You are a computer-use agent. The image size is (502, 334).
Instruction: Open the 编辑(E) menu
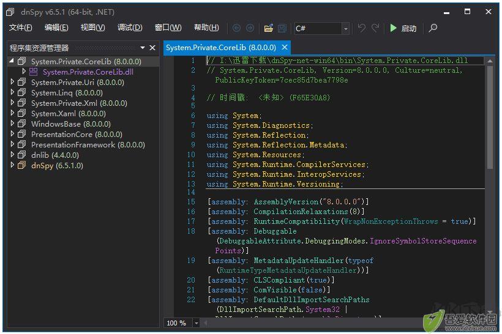[56, 28]
